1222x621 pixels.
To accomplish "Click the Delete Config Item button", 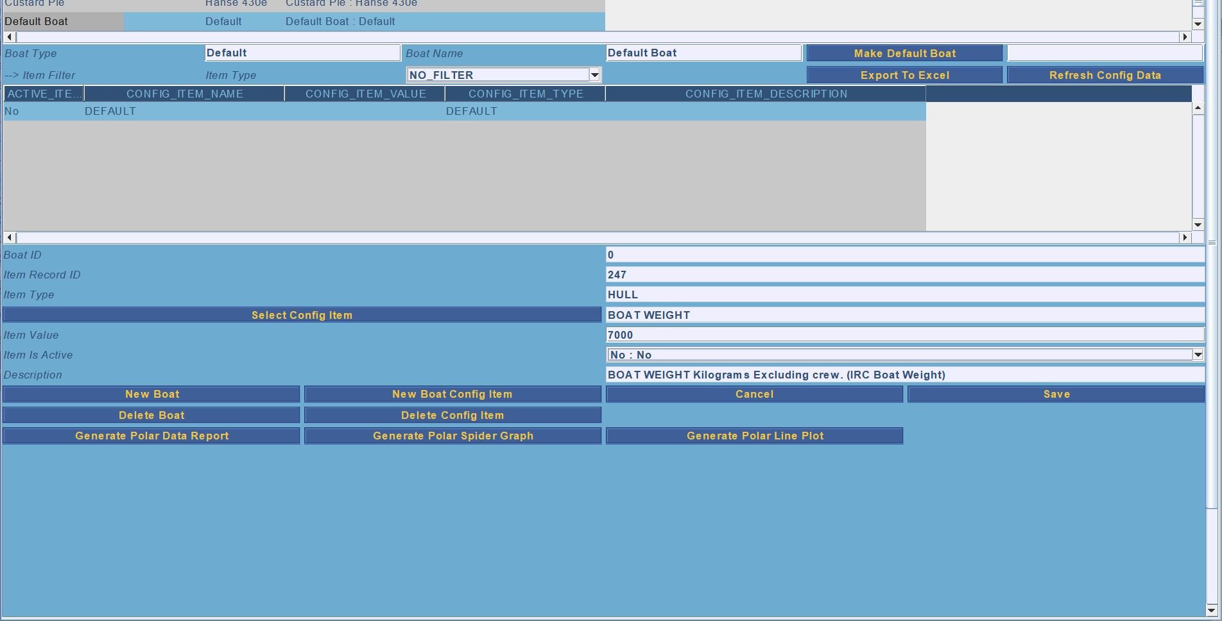I will pos(452,415).
